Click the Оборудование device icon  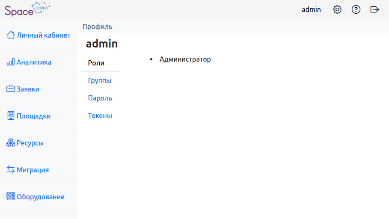pyautogui.click(x=11, y=197)
